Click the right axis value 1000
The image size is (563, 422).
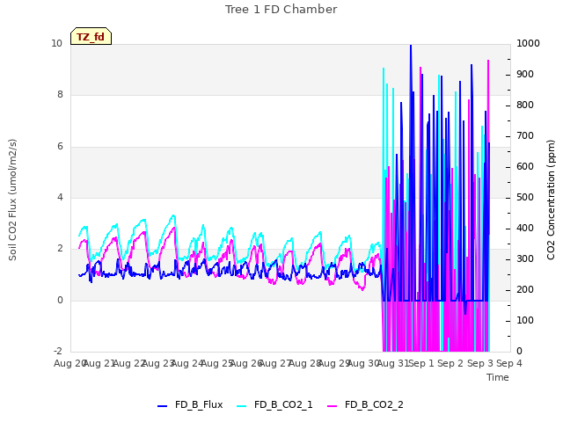coord(528,43)
